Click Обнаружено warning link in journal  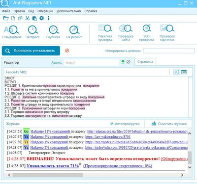174,158
